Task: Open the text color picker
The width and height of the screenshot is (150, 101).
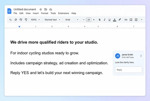Action: click(114, 20)
